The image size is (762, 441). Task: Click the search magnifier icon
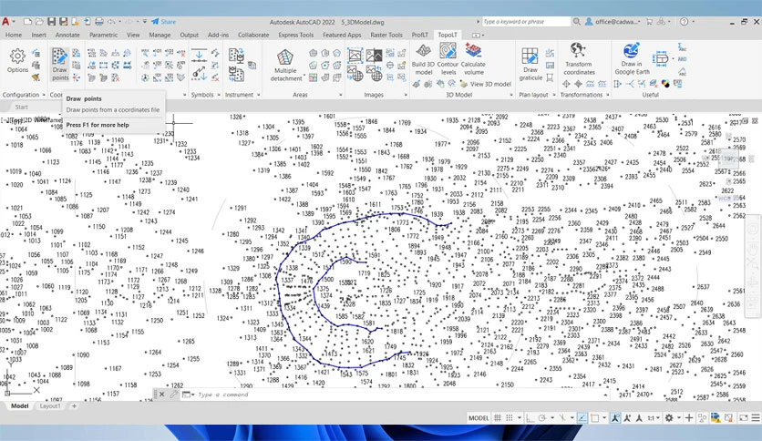tap(577, 21)
